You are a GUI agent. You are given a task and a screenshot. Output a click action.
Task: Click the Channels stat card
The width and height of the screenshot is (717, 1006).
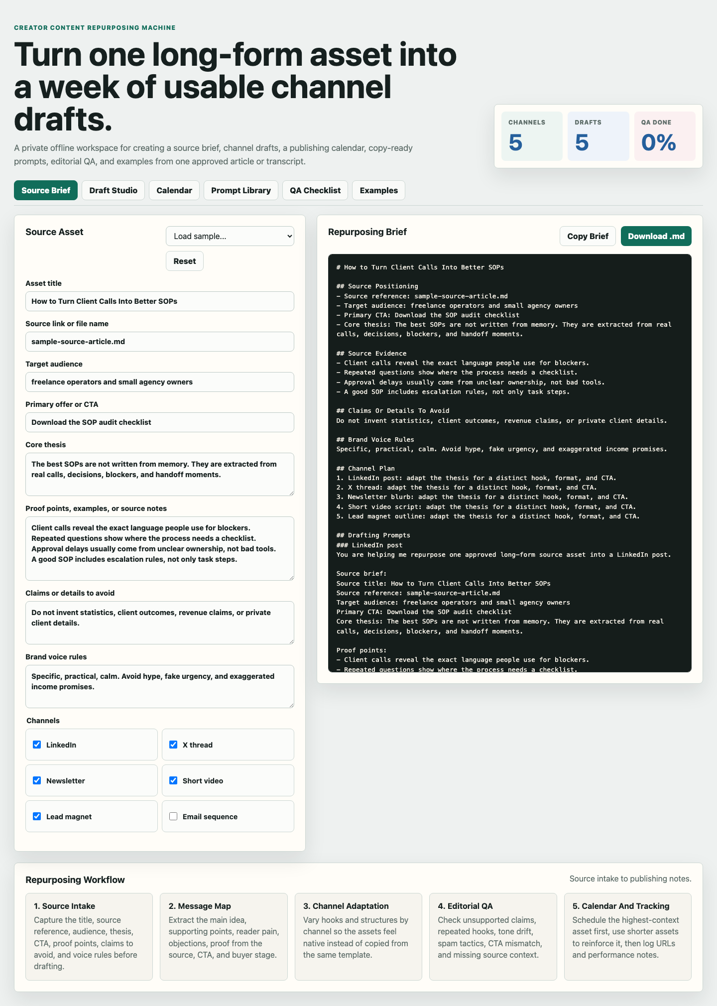coord(532,136)
